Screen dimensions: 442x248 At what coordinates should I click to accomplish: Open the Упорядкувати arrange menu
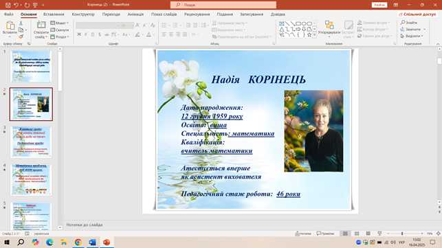(329, 29)
